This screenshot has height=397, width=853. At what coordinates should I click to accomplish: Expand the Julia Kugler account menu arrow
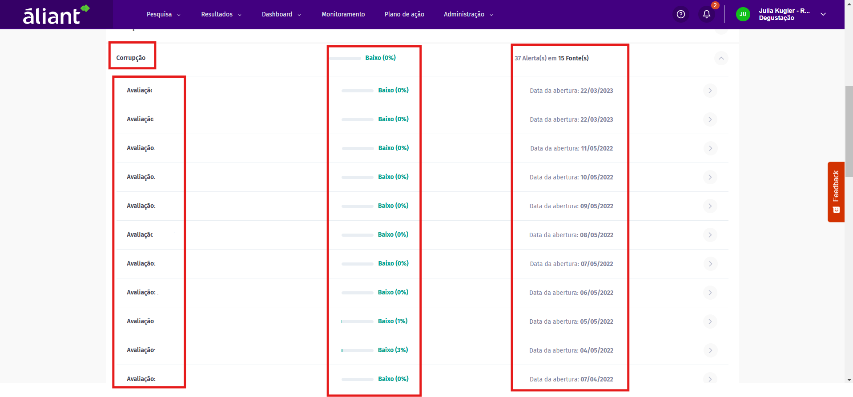click(823, 14)
